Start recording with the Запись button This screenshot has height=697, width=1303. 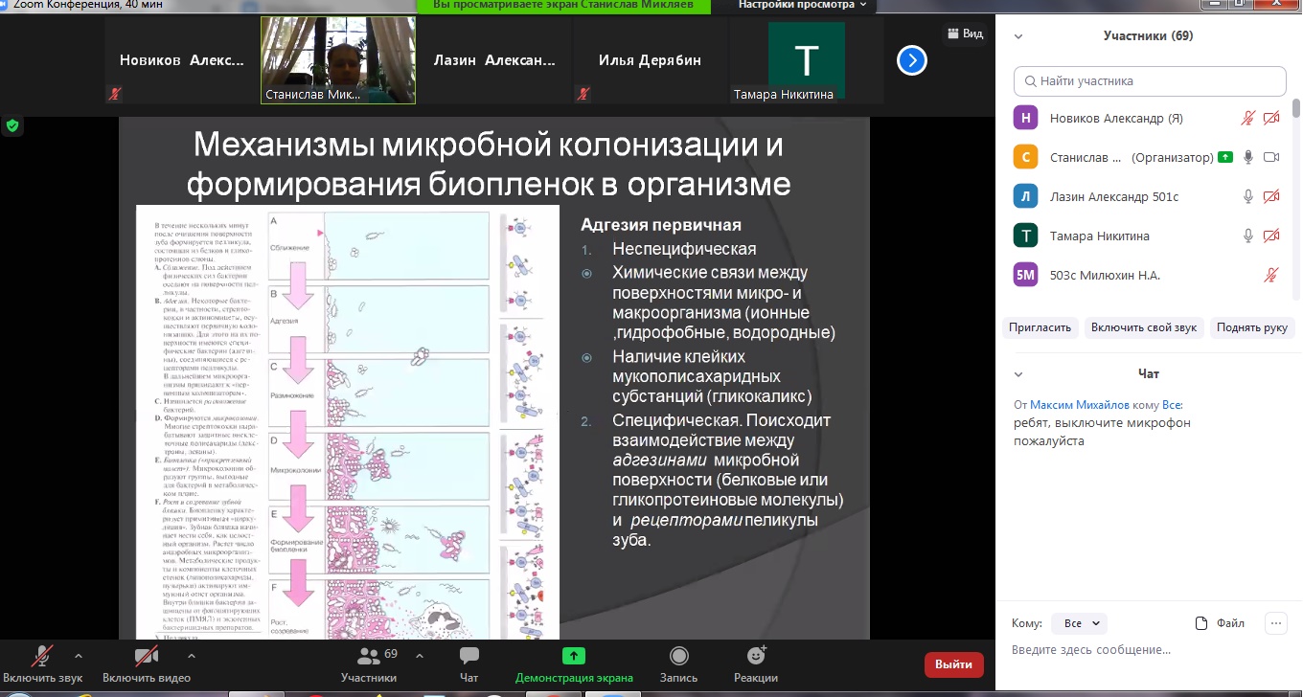coord(678,663)
